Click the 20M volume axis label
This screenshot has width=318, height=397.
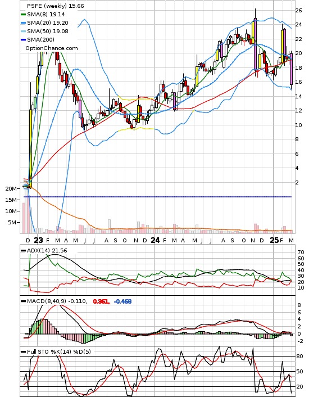tap(11, 188)
